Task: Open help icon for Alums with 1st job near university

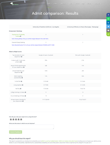Action: (21, 62)
